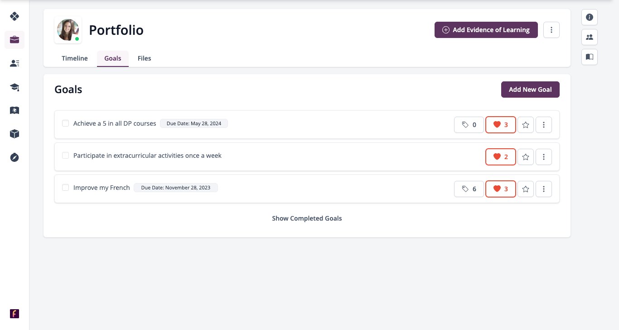Like the 'Achieve a 5 in all DP courses' goal
This screenshot has width=619, height=330.
(501, 125)
